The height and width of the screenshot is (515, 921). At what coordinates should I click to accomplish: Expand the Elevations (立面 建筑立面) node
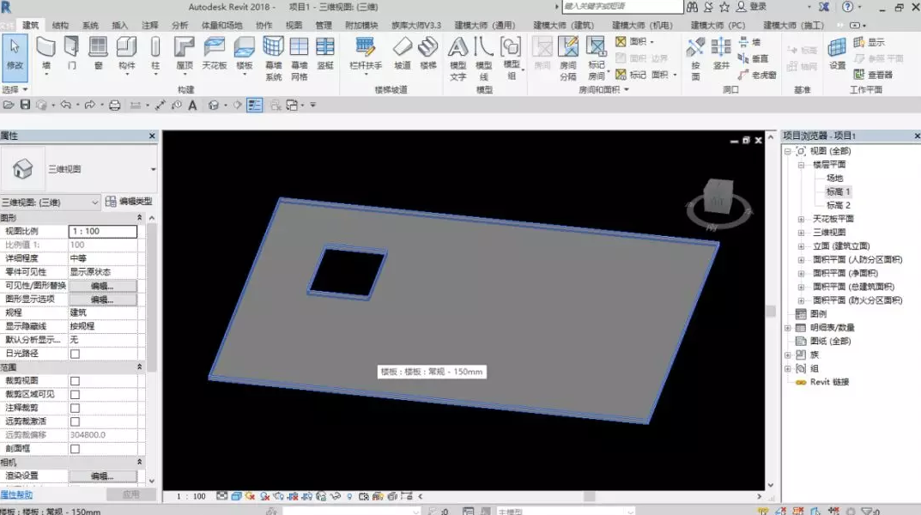(801, 246)
